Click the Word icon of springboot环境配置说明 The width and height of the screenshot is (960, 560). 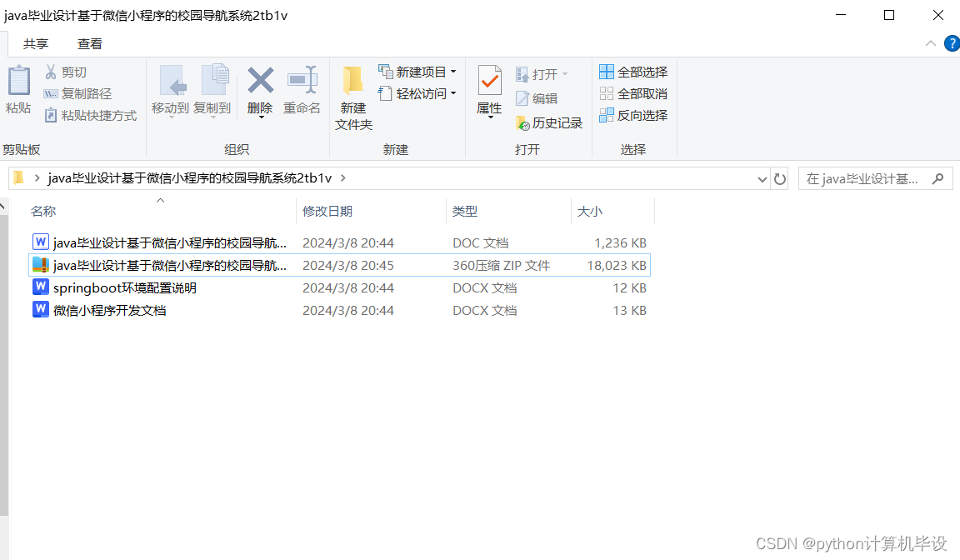pos(40,287)
